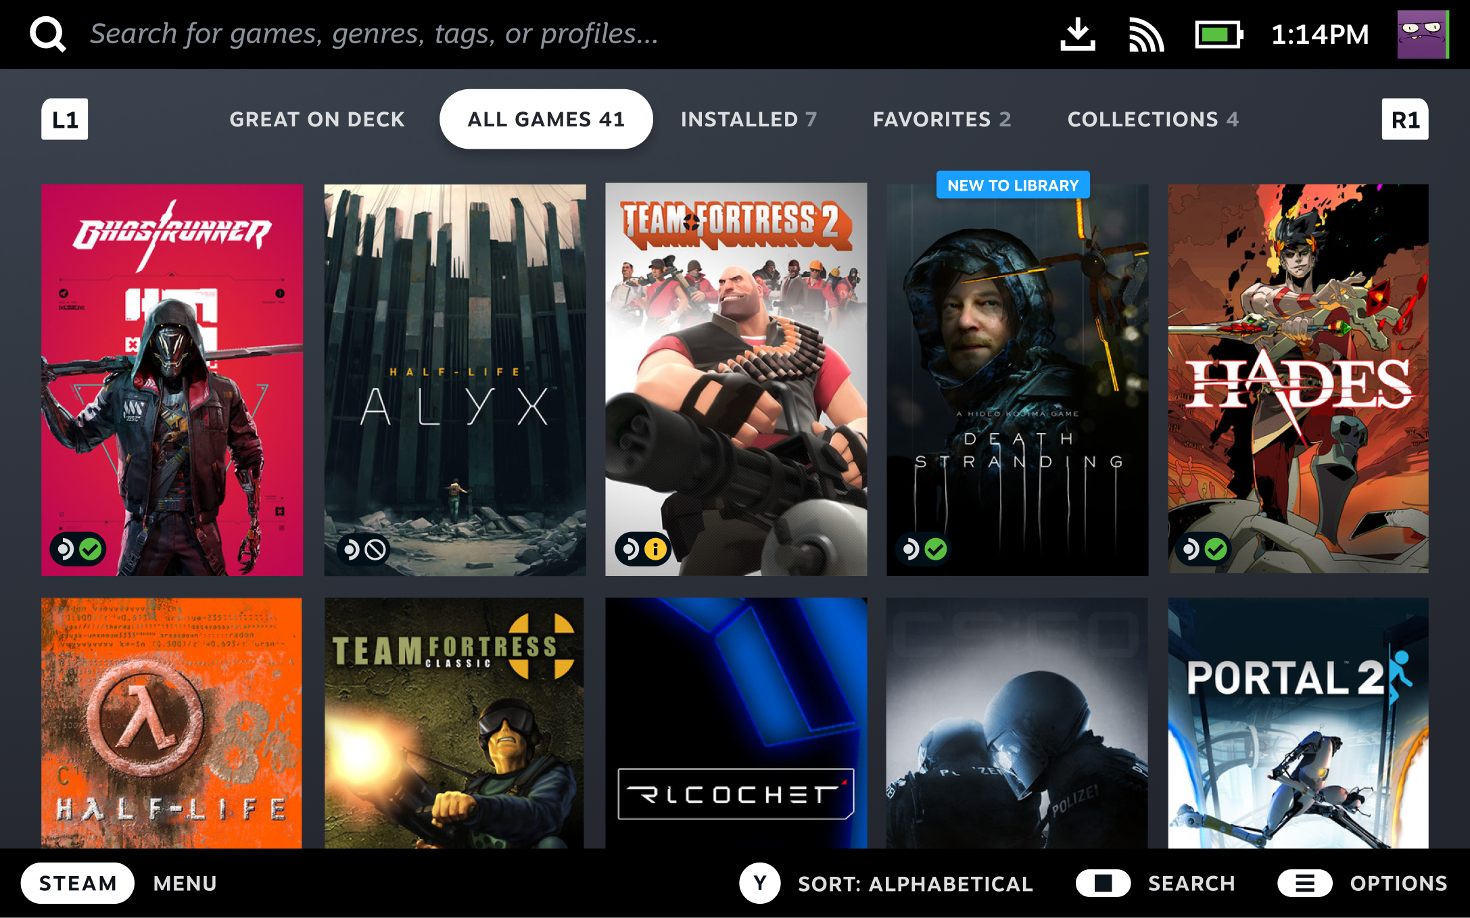Expand L1 navigation bumper menu

(x=64, y=118)
